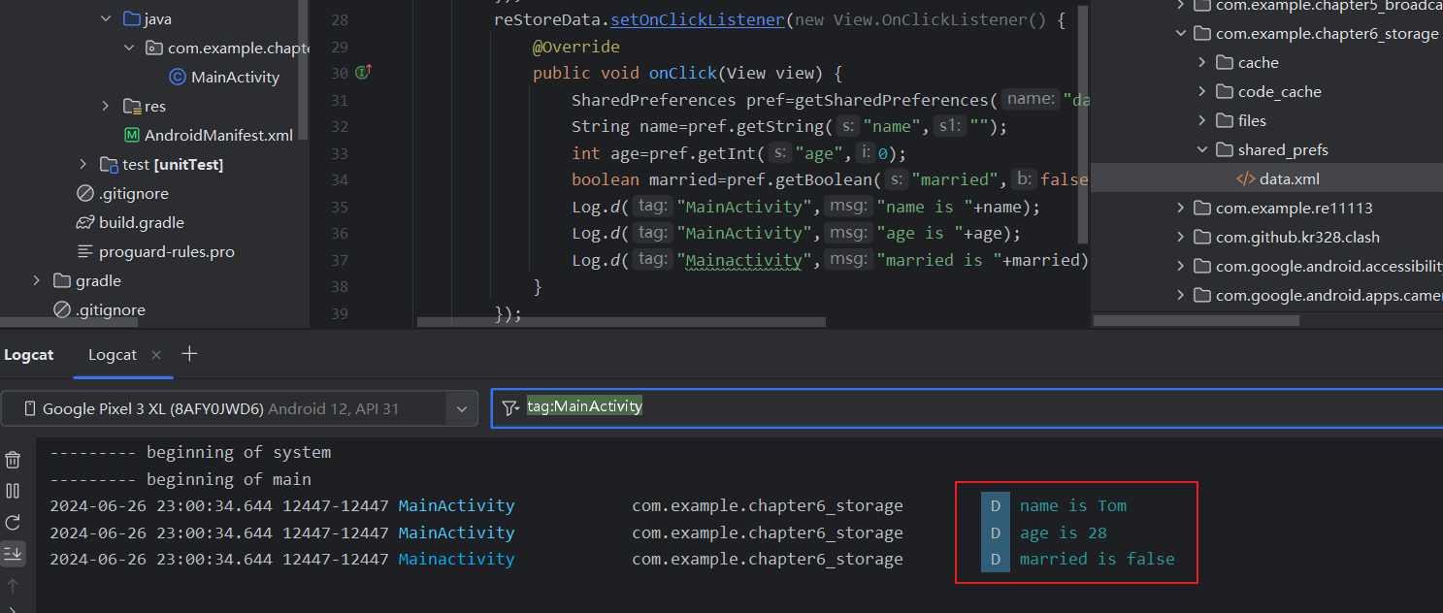
Task: Collapse the java folder
Action: click(106, 19)
